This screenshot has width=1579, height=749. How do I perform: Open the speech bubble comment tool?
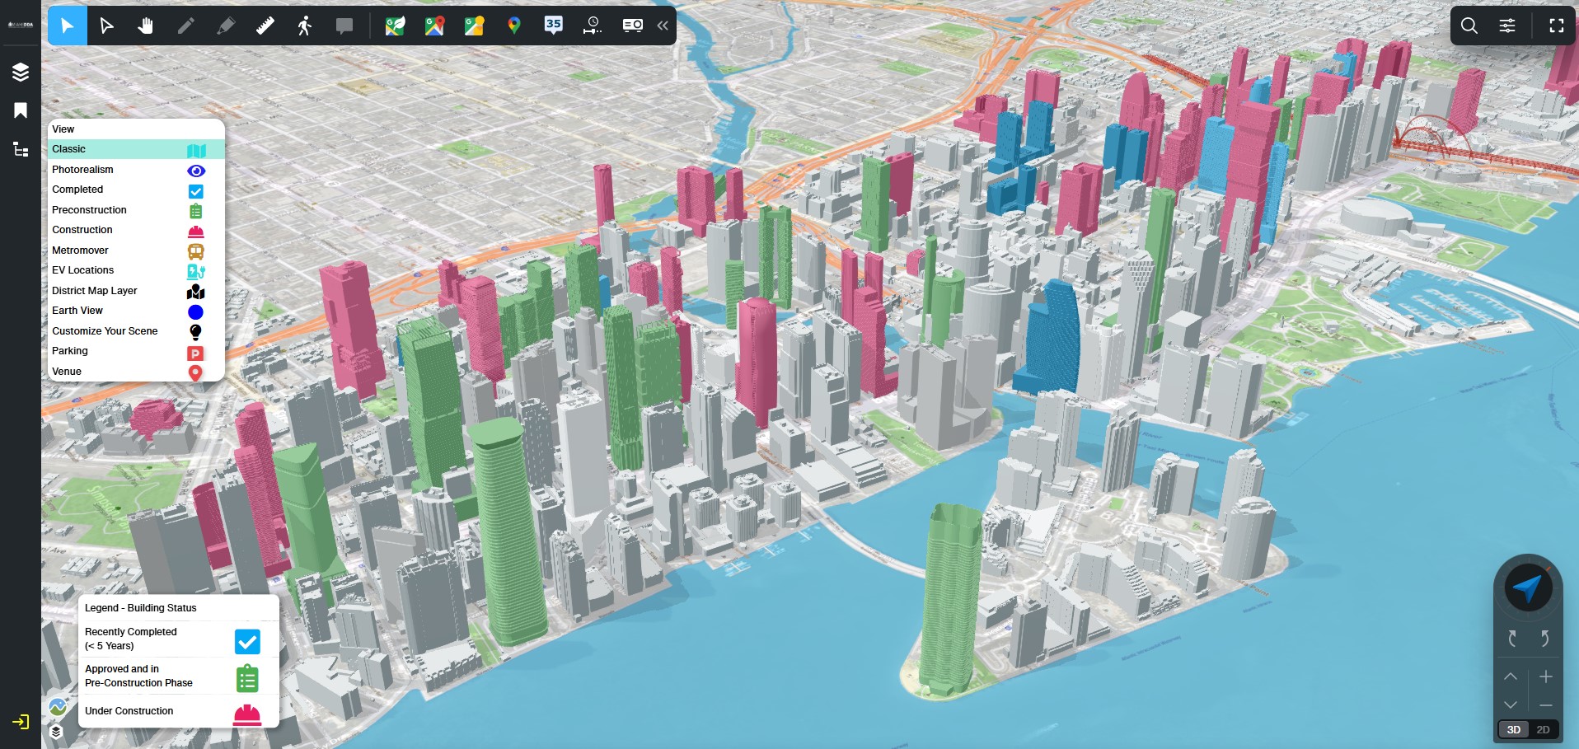344,26
